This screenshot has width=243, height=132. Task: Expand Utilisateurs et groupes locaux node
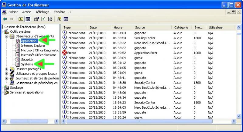click(x=7, y=74)
